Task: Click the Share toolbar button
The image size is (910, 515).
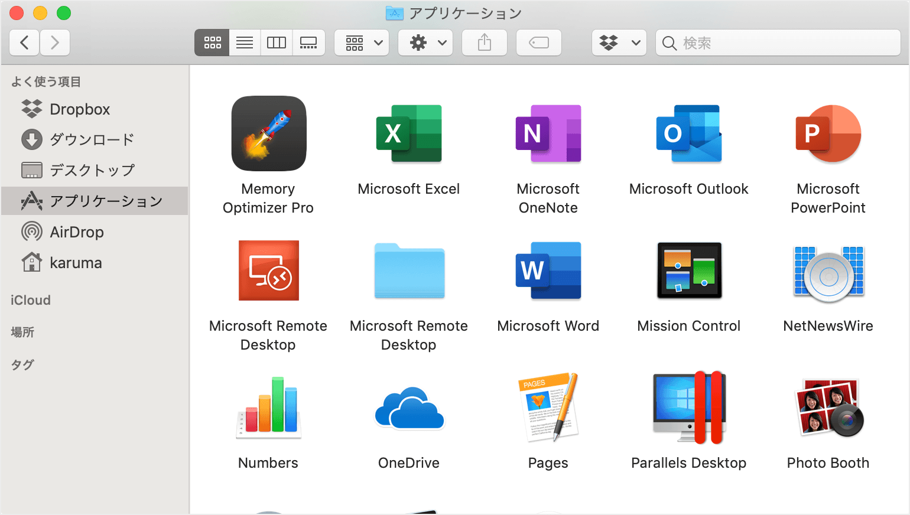Action: [485, 43]
